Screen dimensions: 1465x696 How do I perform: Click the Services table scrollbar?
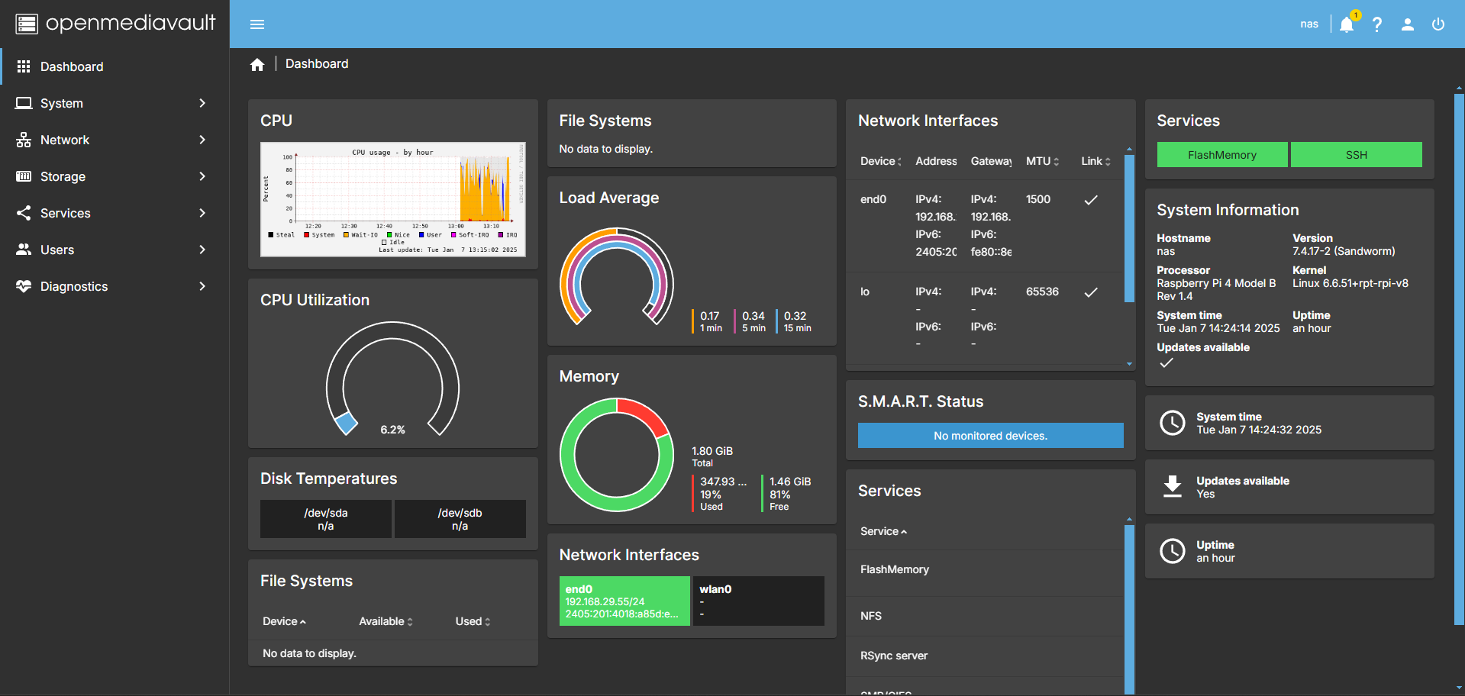tap(1129, 609)
